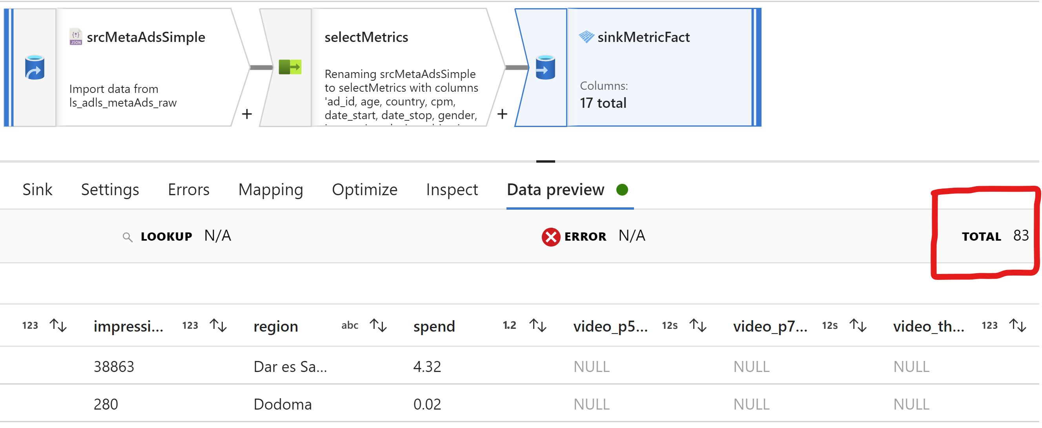This screenshot has height=428, width=1042.
Task: Click the Errors tab
Action: click(188, 190)
